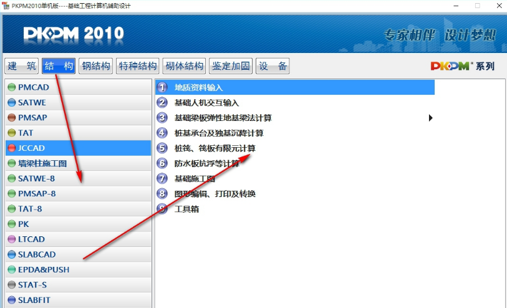Select the JCCAD module label
The height and width of the screenshot is (308, 507).
tap(31, 148)
